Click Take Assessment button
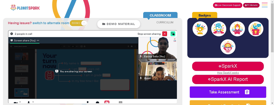The width and height of the screenshot is (274, 105). (228, 92)
